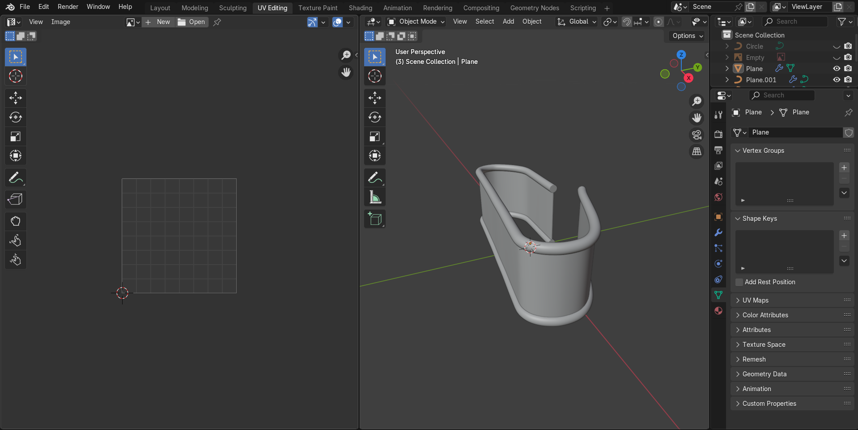Screen dimensions: 858x430
Task: Open the Material properties tab
Action: [x=718, y=311]
